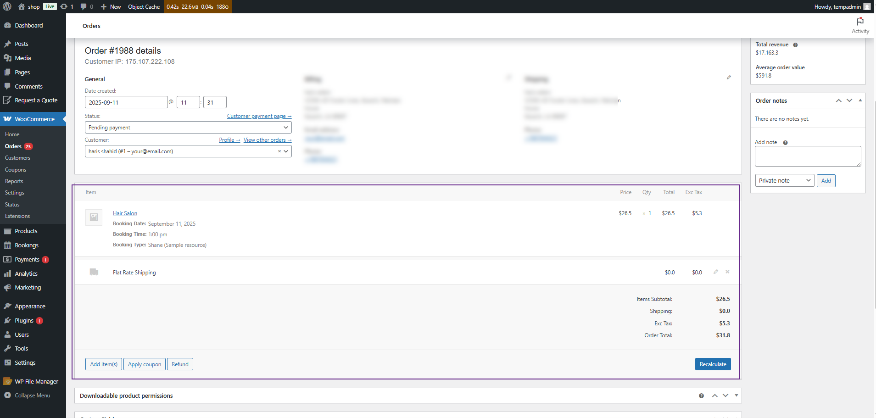The height and width of the screenshot is (418, 876).
Task: Go to WooCommerce Coupons submenu
Action: [x=16, y=170]
